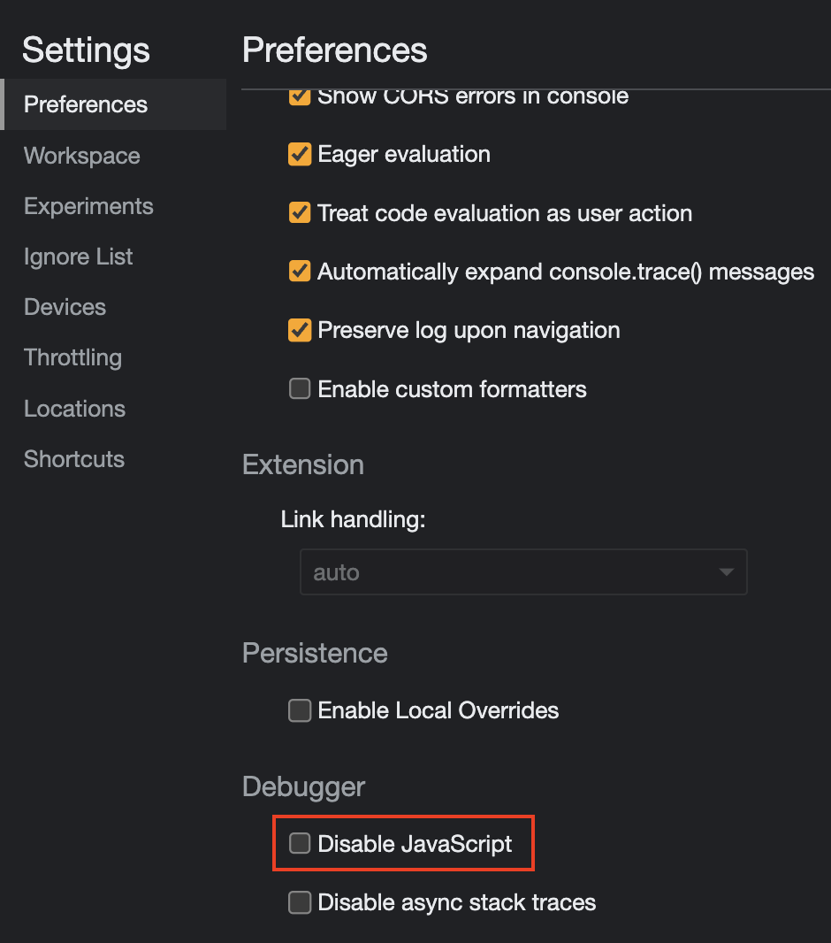Viewport: 831px width, 943px height.
Task: Toggle Automatically expand console.trace() messages
Action: click(299, 272)
